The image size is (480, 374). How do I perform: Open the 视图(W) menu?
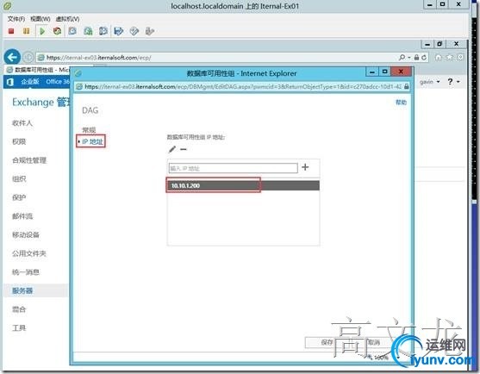pos(41,19)
